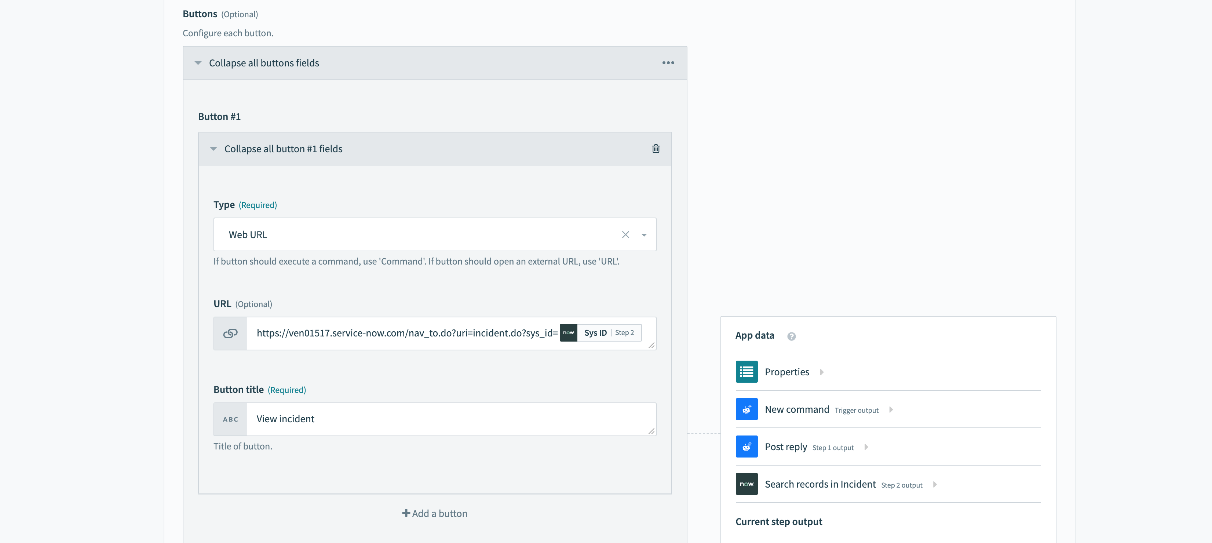Click the ServiceNow logo in Sys ID pill

(568, 333)
